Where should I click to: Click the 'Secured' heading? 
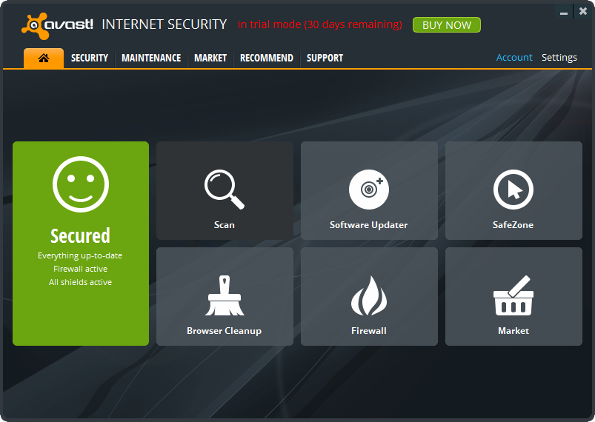81,236
